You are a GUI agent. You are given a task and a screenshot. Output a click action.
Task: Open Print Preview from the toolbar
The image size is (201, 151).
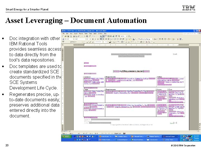[x=76, y=36]
